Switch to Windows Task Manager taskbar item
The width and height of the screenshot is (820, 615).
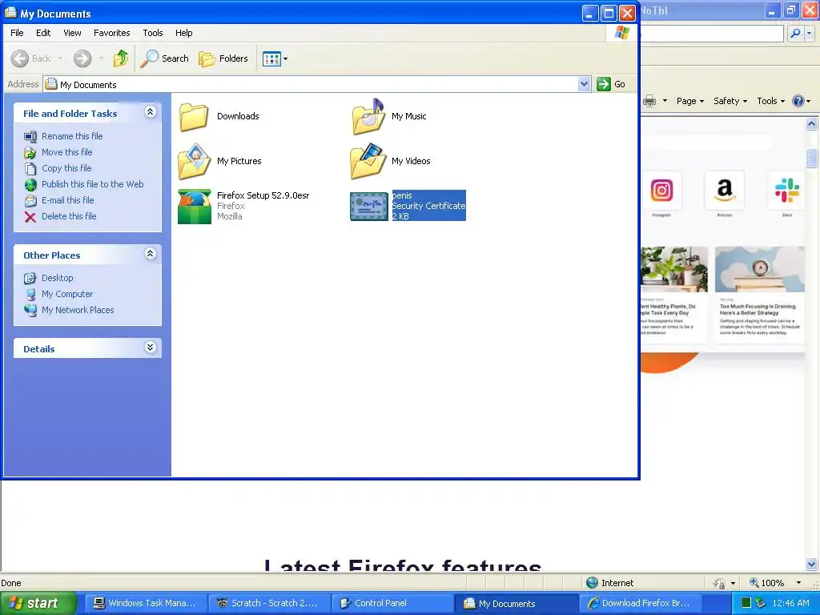pyautogui.click(x=146, y=603)
